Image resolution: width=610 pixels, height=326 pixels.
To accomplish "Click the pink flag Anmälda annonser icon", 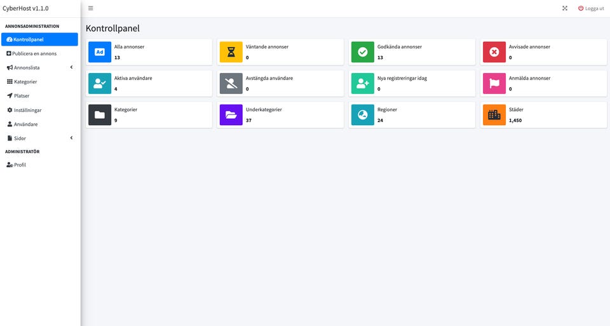I will click(x=494, y=83).
